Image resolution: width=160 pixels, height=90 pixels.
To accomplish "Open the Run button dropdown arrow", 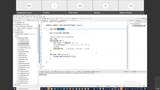I will pos(43,18).
